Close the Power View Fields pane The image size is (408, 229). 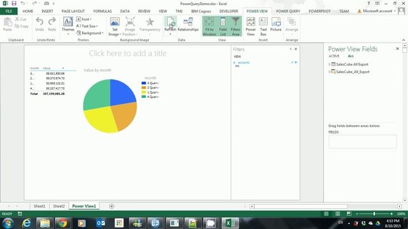click(x=397, y=48)
